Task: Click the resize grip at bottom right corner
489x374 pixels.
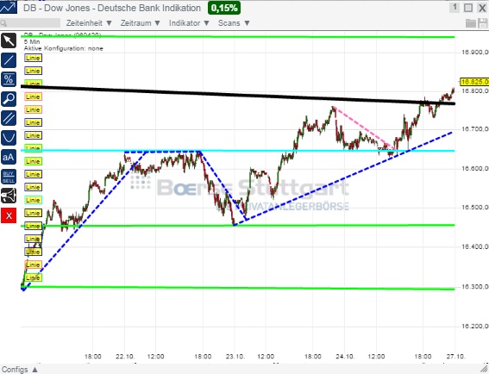Action: [x=485, y=370]
